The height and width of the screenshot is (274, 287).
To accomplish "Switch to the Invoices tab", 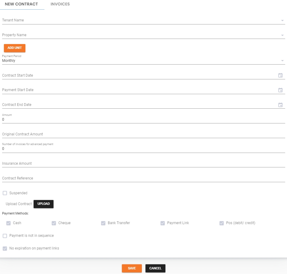I will click(60, 4).
